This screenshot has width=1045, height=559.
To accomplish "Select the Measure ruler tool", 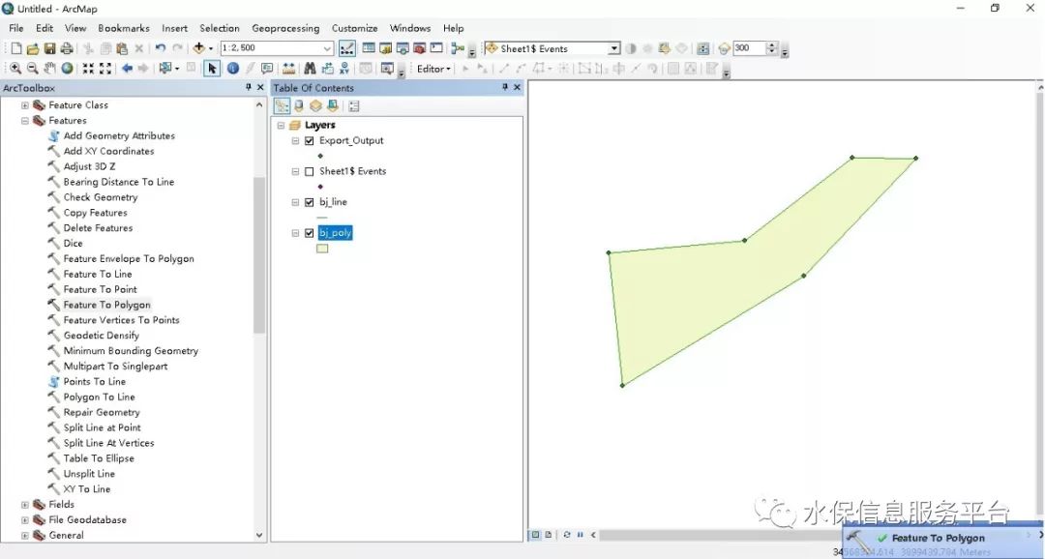I will 288,69.
